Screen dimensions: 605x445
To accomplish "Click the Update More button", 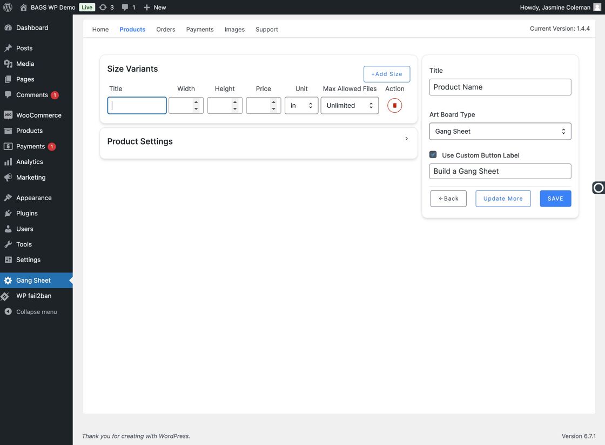I will pos(503,198).
